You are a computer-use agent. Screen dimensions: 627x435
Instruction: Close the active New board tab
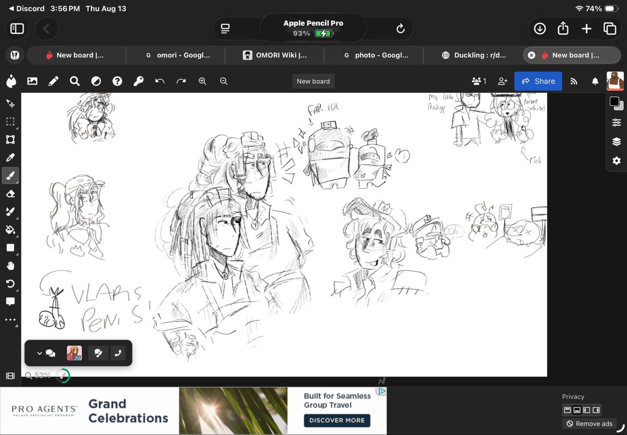click(531, 55)
